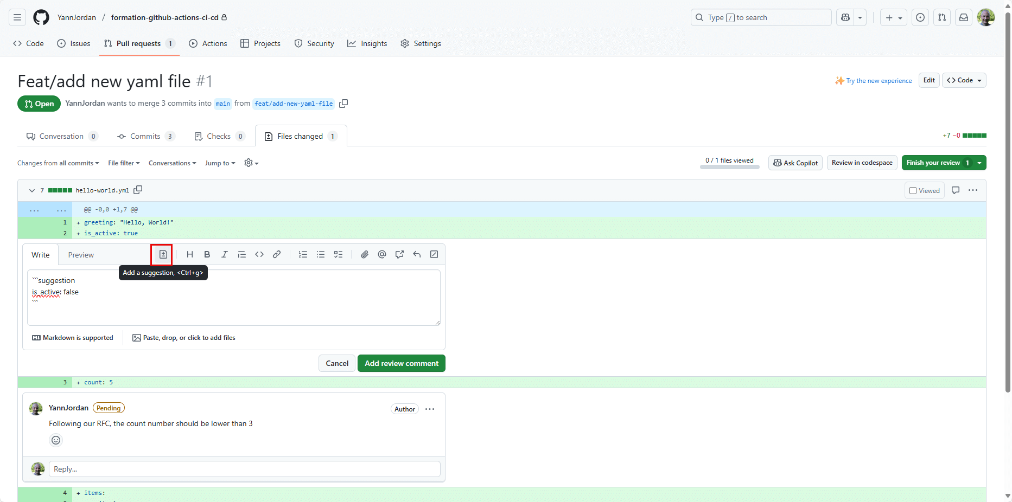1012x502 pixels.
Task: Open the Changes from all commits dropdown
Action: (x=58, y=163)
